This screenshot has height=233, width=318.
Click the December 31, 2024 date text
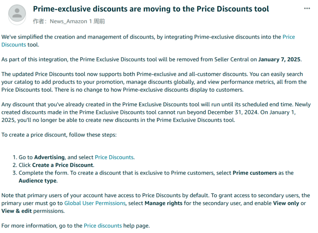[x=232, y=112]
